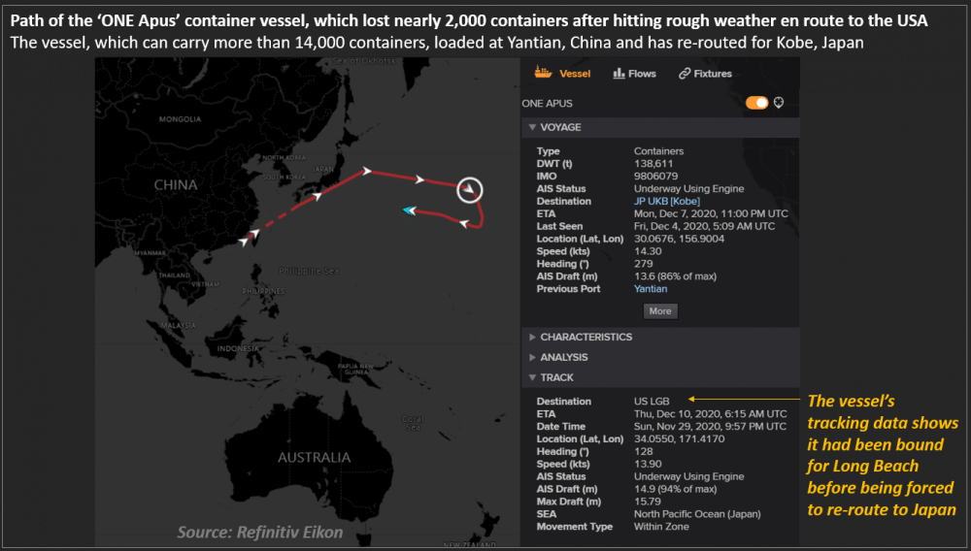Click the white circled track marker

(x=469, y=188)
